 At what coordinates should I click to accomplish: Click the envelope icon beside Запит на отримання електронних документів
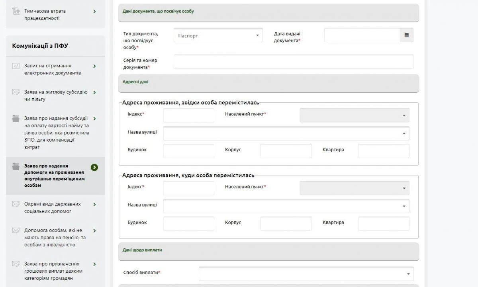click(x=16, y=65)
